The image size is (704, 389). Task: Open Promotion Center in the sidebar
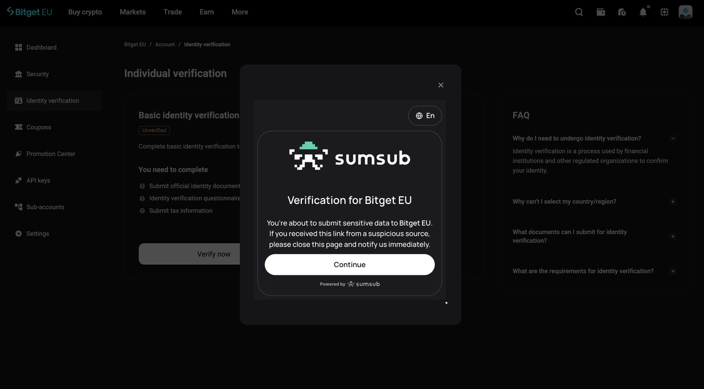(x=54, y=154)
